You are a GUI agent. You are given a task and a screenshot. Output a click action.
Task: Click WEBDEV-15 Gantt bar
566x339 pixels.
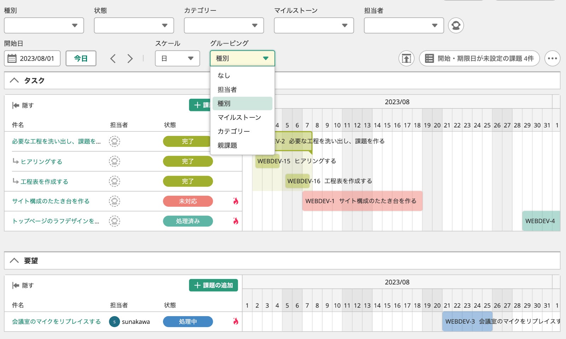(x=267, y=161)
